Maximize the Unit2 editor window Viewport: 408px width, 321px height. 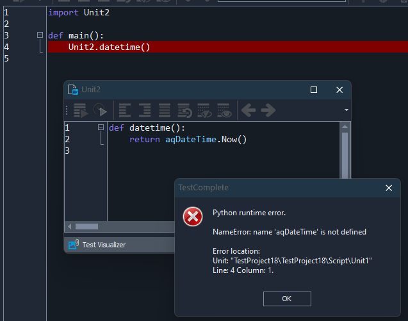click(x=314, y=90)
